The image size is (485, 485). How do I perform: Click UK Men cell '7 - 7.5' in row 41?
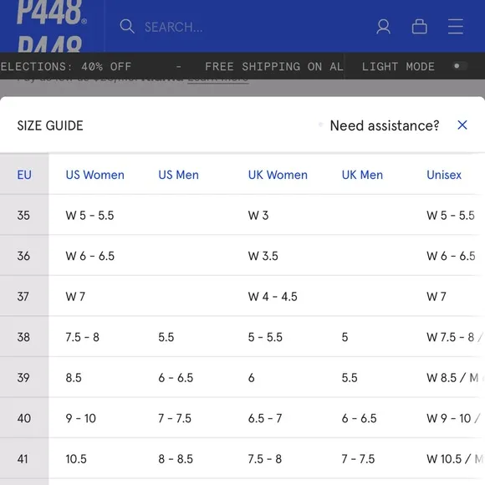358,459
